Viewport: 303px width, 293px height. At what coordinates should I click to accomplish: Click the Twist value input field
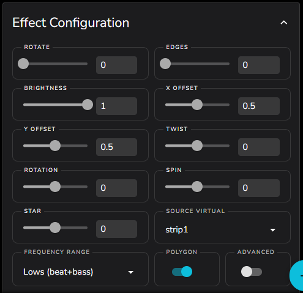pyautogui.click(x=259, y=147)
